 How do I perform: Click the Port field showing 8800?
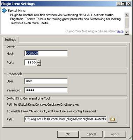[31, 63]
